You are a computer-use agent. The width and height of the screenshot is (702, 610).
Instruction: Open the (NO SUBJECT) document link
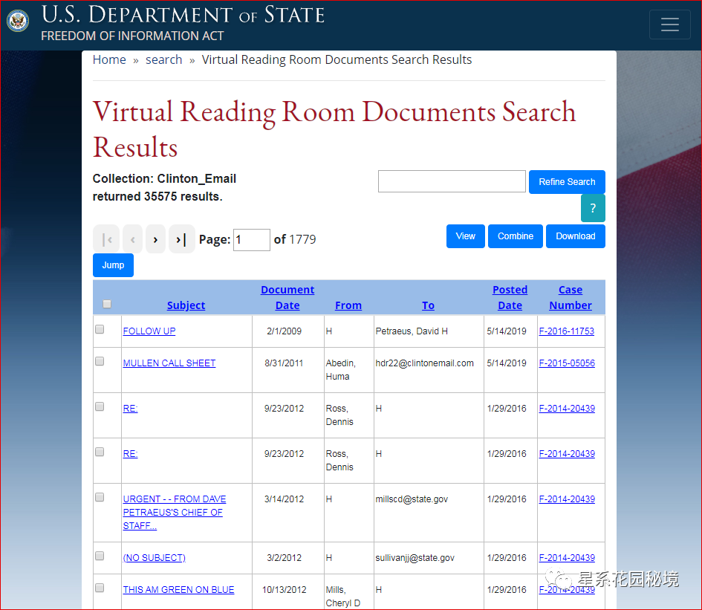[x=154, y=557]
